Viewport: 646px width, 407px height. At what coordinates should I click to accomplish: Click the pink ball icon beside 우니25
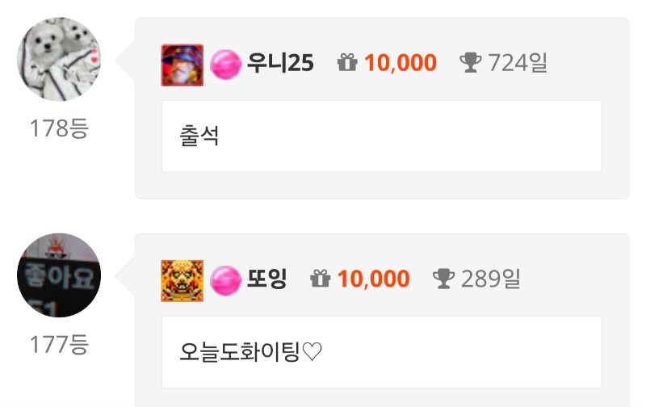click(225, 65)
